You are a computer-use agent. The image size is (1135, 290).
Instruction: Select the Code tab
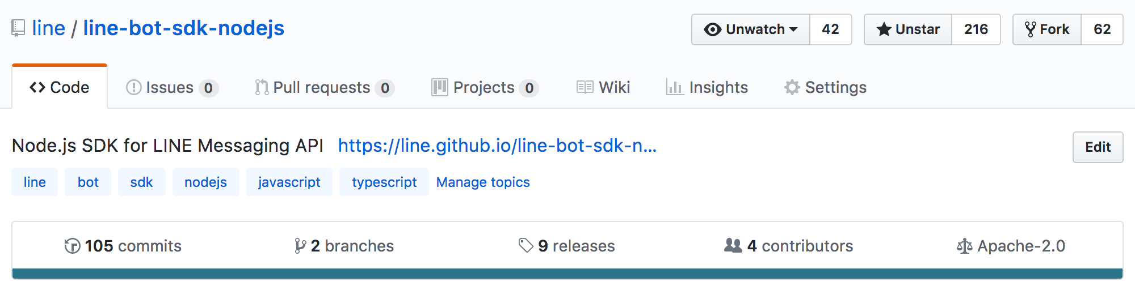pyautogui.click(x=60, y=87)
